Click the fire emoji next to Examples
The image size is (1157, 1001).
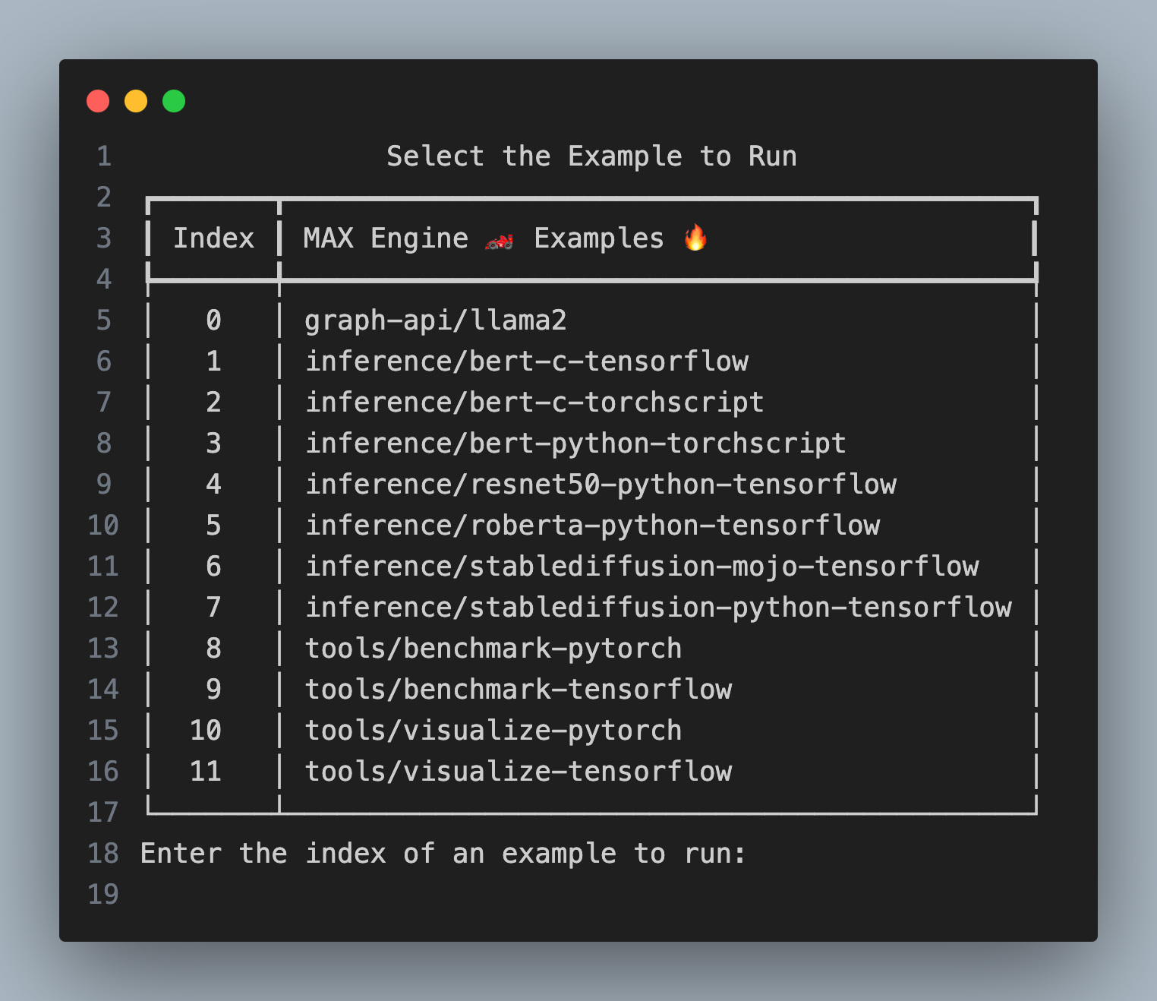pyautogui.click(x=695, y=238)
